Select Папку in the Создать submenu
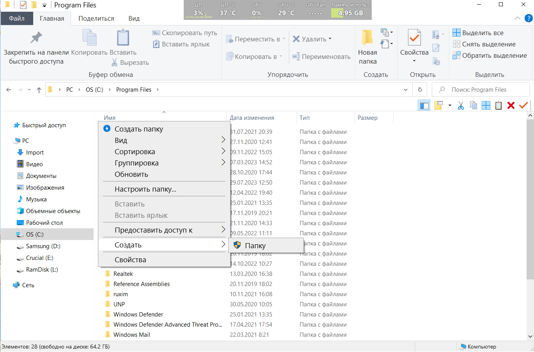 (x=266, y=245)
